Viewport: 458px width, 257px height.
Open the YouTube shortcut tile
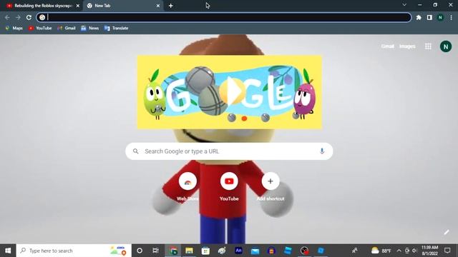click(x=229, y=186)
